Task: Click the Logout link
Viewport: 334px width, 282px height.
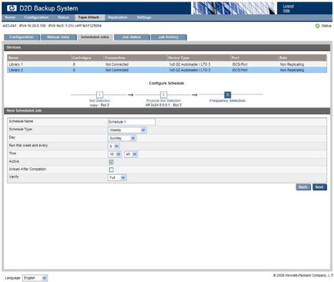Action: tap(288, 6)
